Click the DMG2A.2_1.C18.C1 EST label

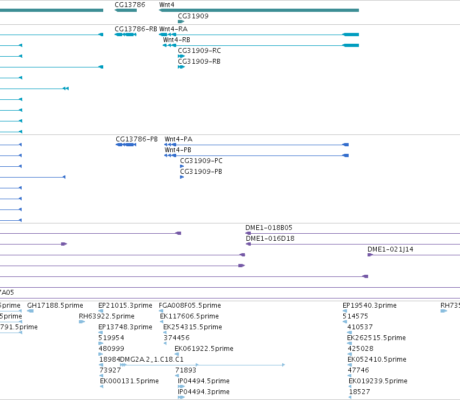click(152, 360)
